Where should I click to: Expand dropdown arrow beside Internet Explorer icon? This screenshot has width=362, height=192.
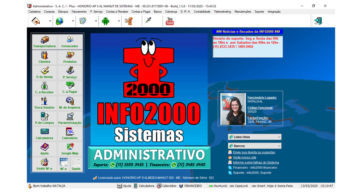coord(96,21)
